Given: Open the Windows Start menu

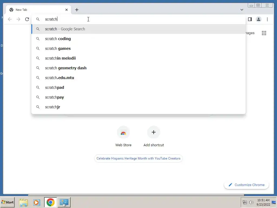Looking at the screenshot, I should point(7,202).
